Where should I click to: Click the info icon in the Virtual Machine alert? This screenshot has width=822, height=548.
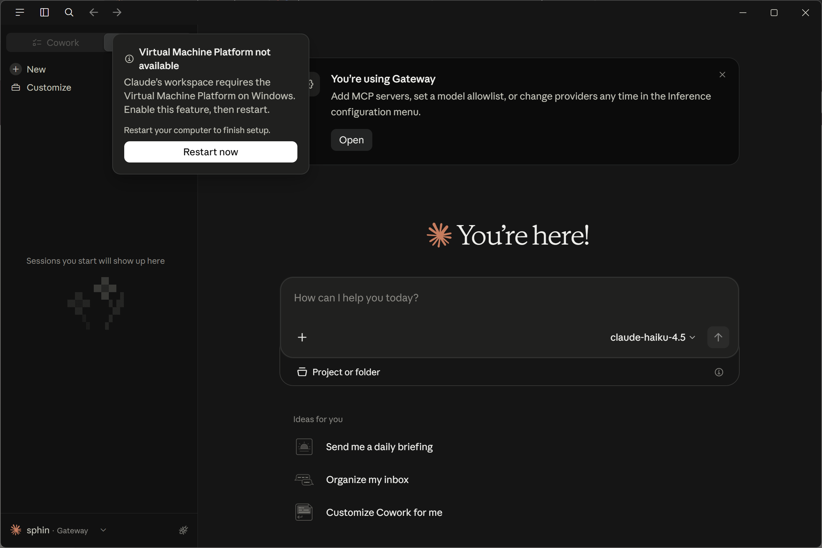[129, 59]
